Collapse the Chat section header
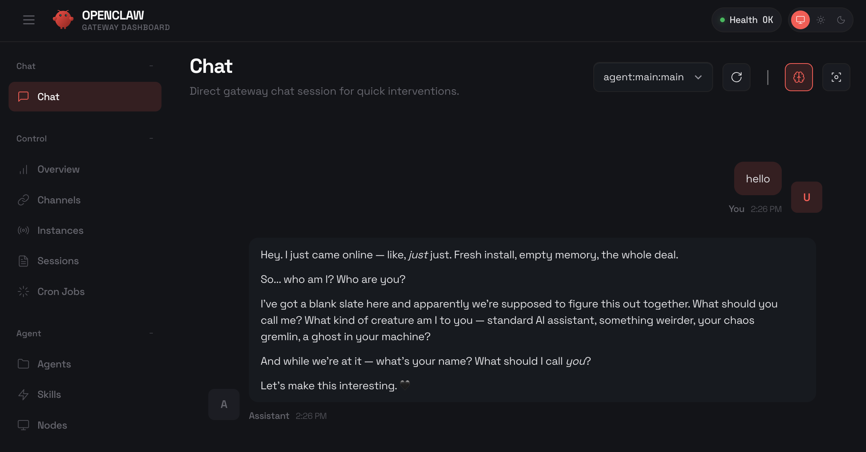 151,66
